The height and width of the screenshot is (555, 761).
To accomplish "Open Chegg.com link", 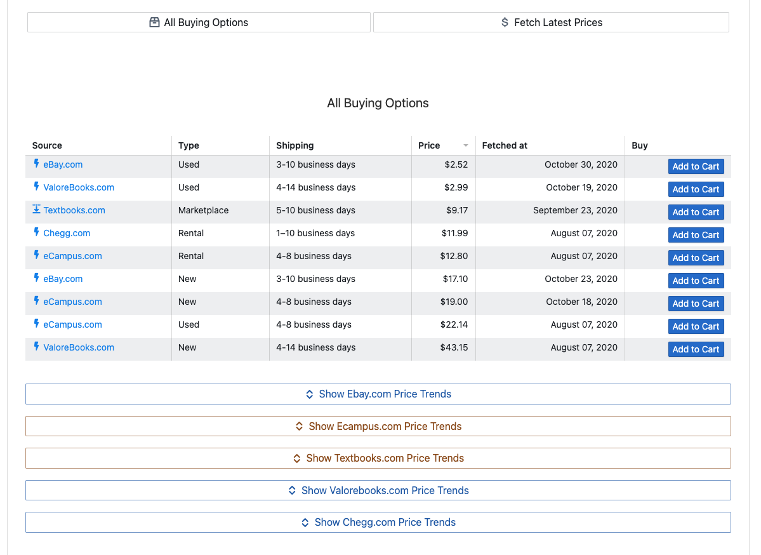I will pos(67,233).
